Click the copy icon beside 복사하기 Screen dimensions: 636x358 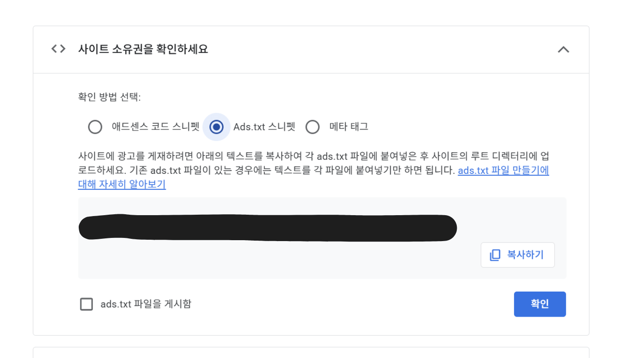495,255
